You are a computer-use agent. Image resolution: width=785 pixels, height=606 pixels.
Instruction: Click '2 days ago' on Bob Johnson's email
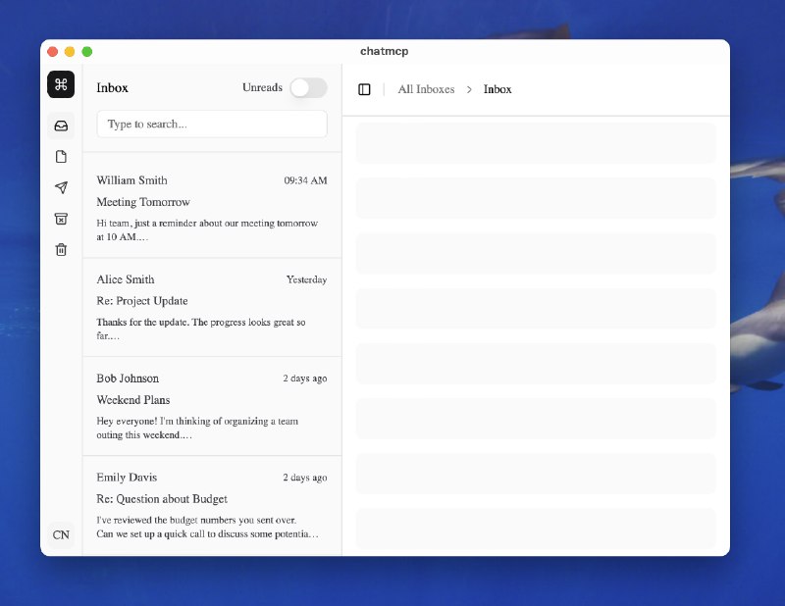pyautogui.click(x=305, y=379)
